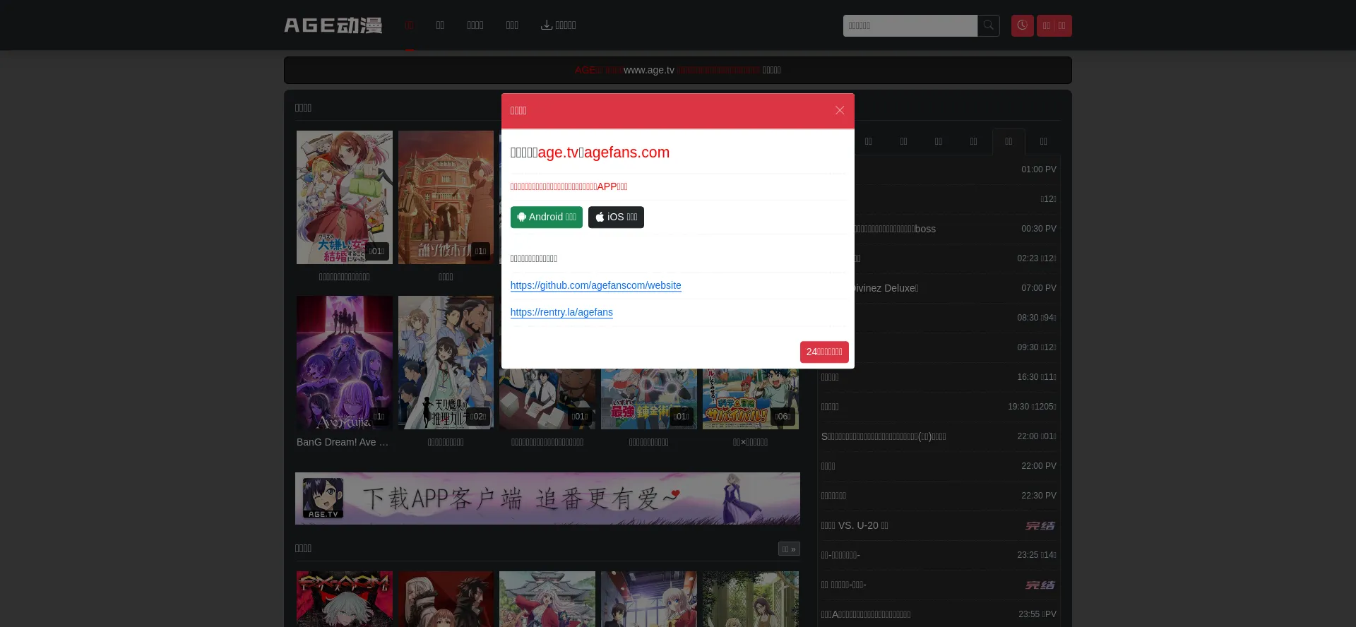Open the EX-ARM poster thumbnail
Screen dimensions: 1356x627
coord(345,599)
